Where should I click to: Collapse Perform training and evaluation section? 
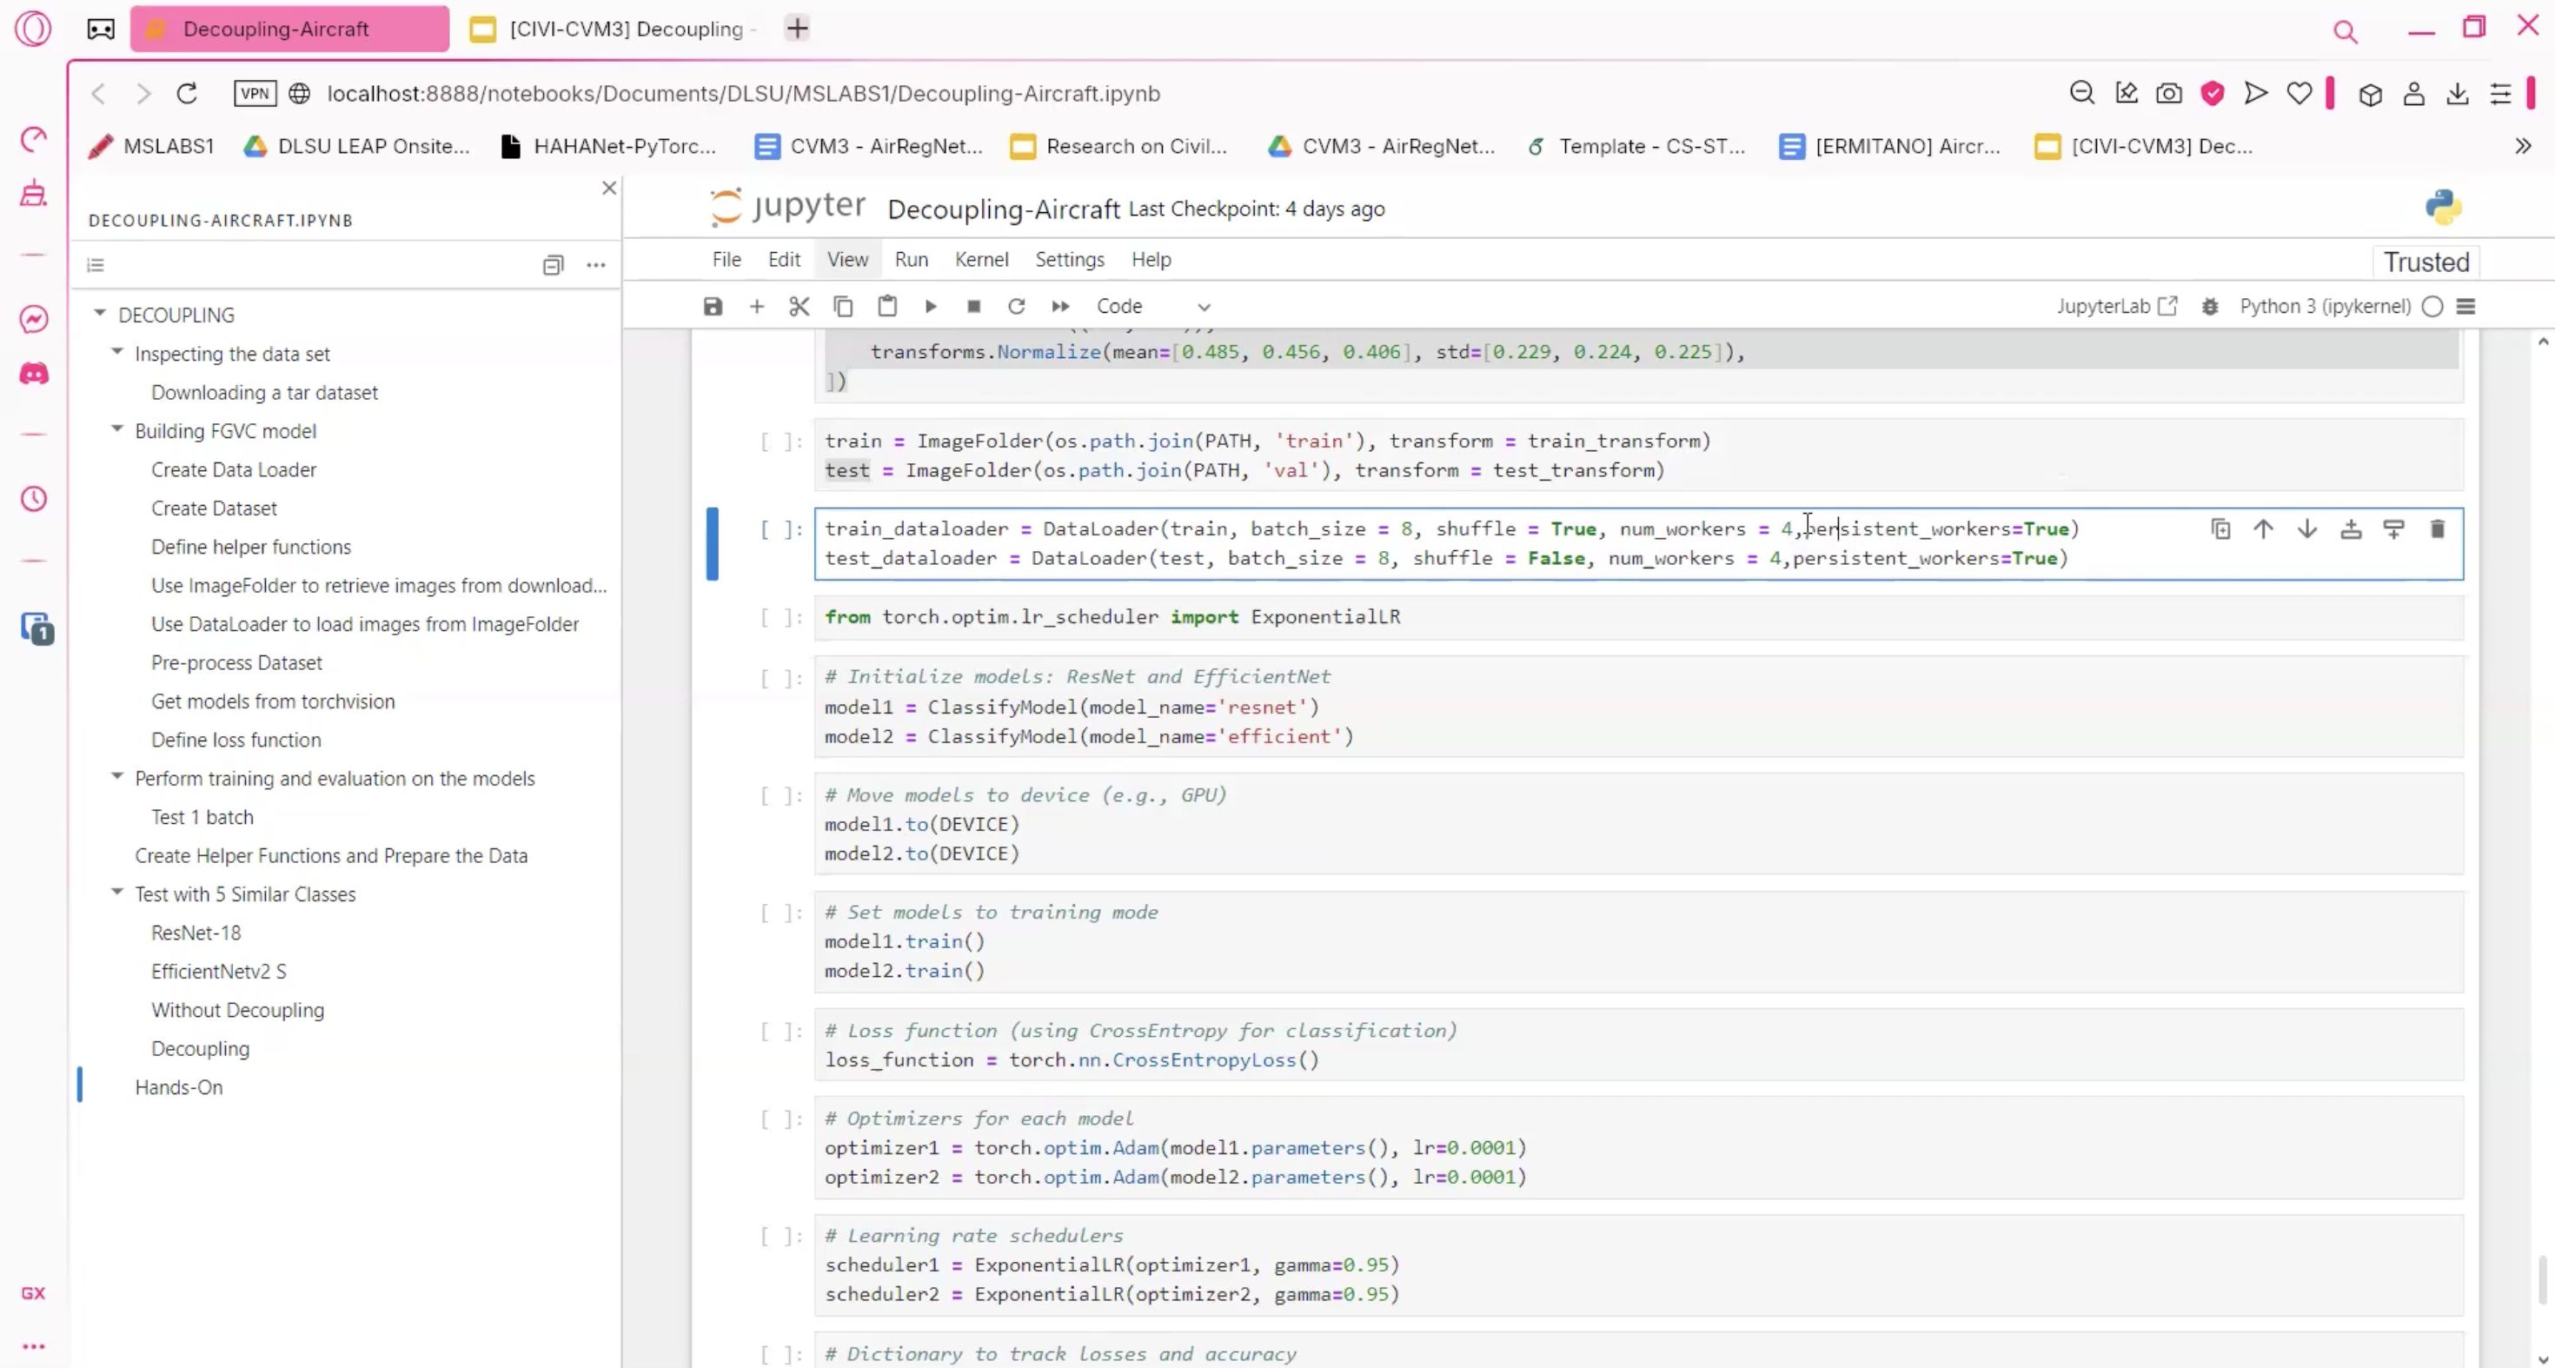coord(117,776)
